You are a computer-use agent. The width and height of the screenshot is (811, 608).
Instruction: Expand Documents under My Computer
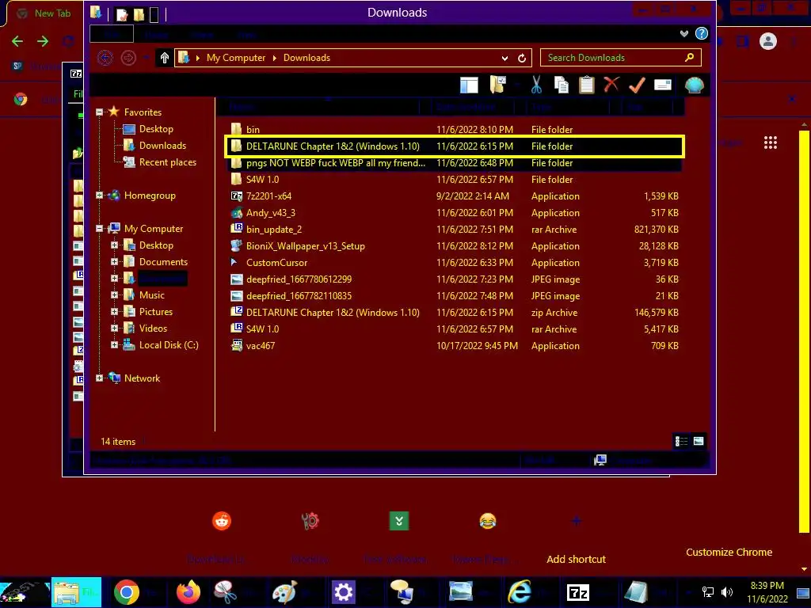tap(114, 261)
